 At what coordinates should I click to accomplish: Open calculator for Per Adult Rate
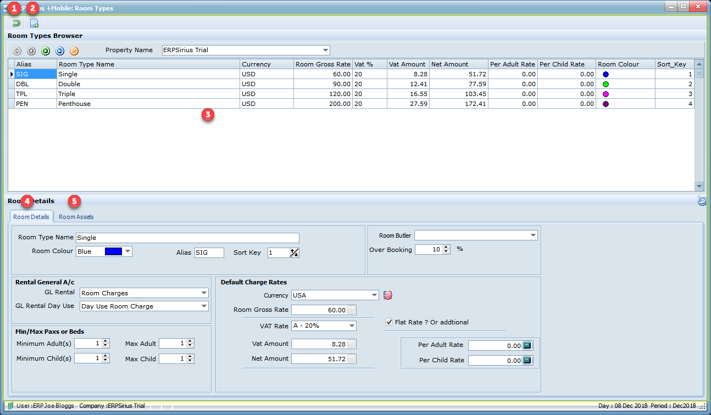click(527, 345)
